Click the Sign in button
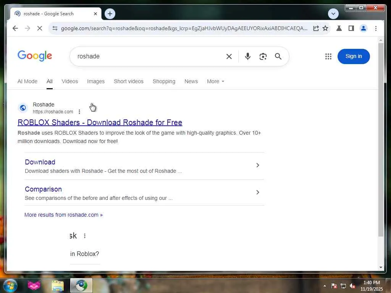The width and height of the screenshot is (391, 293). pyautogui.click(x=354, y=56)
